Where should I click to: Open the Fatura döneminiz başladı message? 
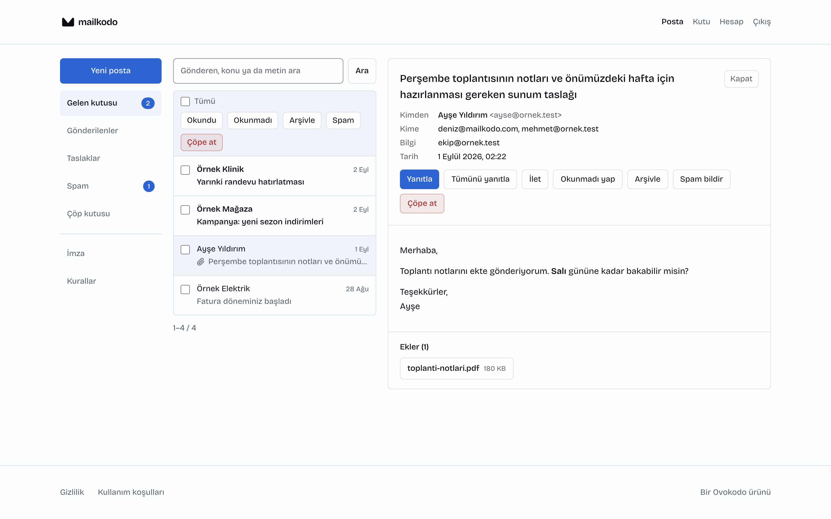(x=275, y=296)
